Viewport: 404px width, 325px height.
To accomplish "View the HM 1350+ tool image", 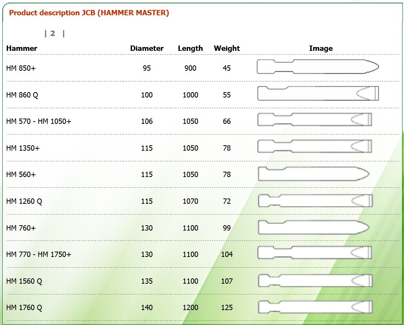I will pyautogui.click(x=314, y=146).
